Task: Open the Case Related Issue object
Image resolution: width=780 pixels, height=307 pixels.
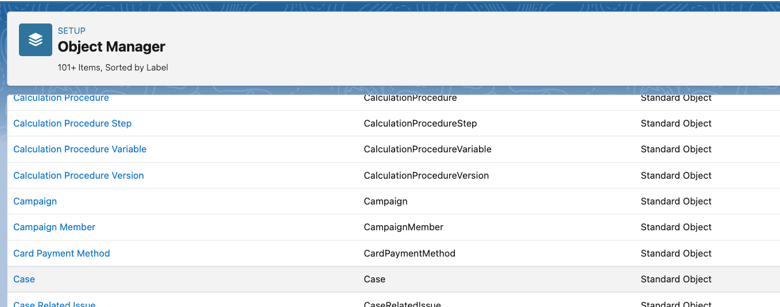Action: coord(54,304)
